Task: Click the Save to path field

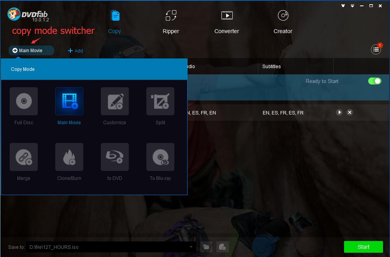Action: 107,247
